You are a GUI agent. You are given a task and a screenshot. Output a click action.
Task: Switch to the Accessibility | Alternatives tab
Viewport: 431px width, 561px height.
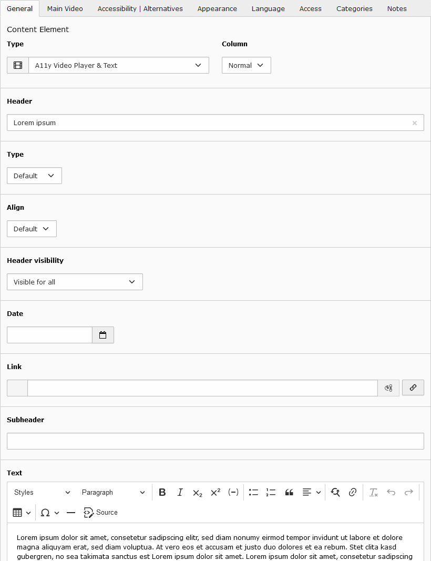140,8
